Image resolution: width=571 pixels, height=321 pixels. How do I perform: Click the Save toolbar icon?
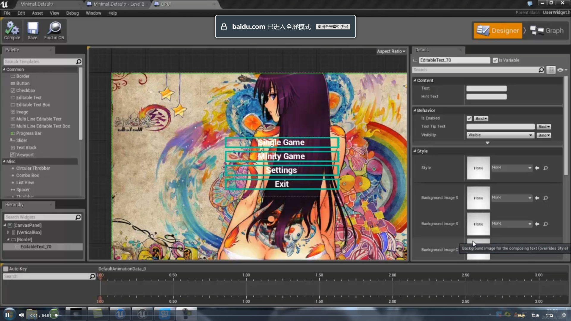(32, 31)
